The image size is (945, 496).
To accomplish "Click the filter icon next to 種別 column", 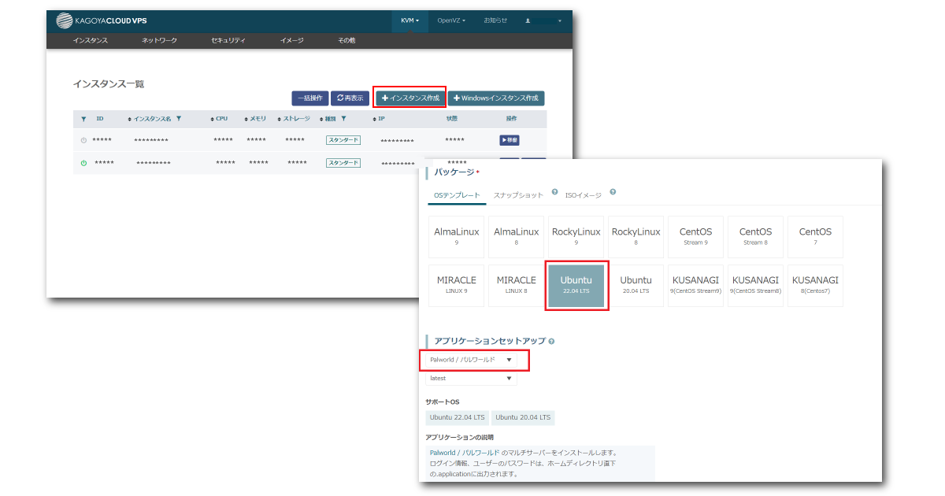I will click(343, 119).
